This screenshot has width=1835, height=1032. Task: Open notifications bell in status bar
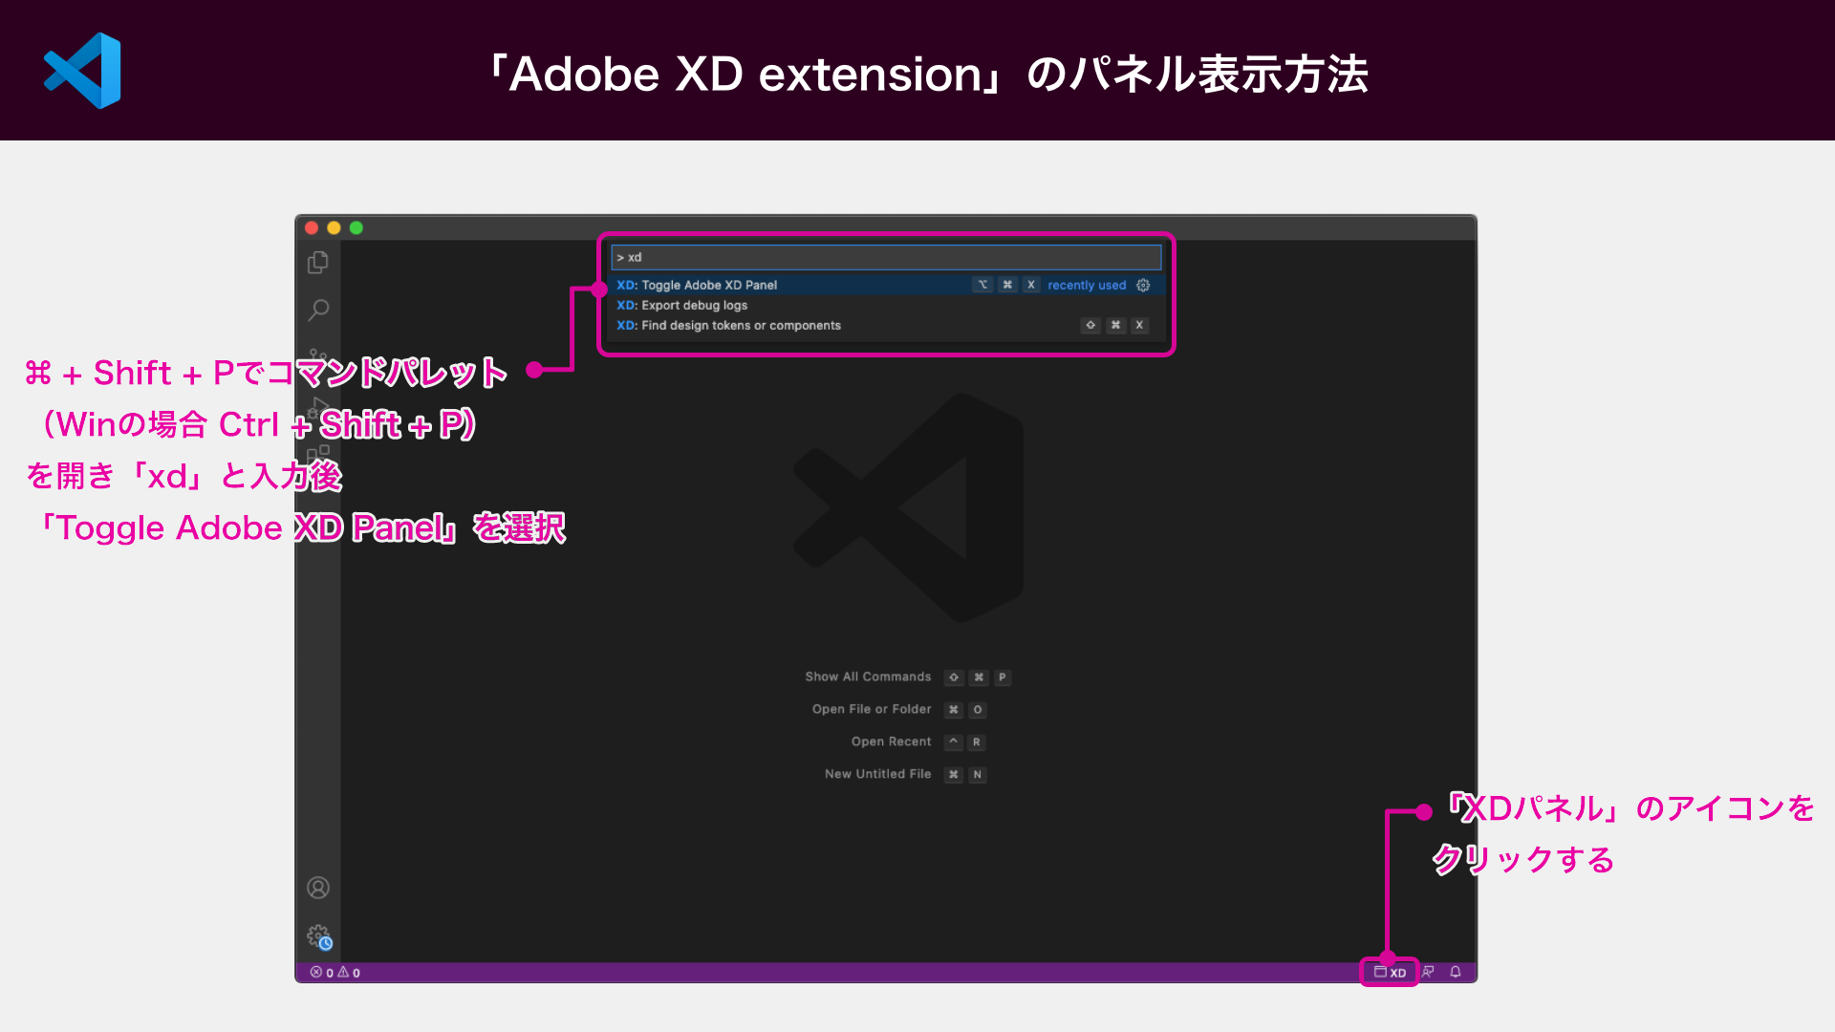(1456, 972)
